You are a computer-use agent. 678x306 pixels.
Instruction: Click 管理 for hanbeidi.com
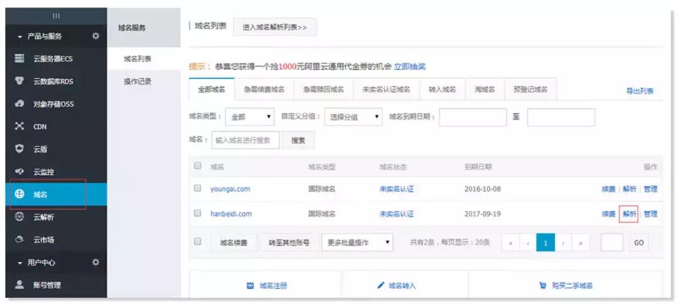[x=650, y=214]
